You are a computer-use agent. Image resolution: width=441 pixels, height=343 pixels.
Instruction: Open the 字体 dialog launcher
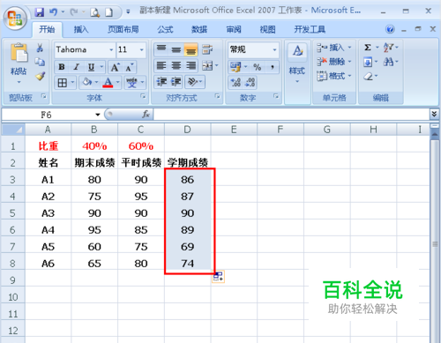pyautogui.click(x=143, y=96)
